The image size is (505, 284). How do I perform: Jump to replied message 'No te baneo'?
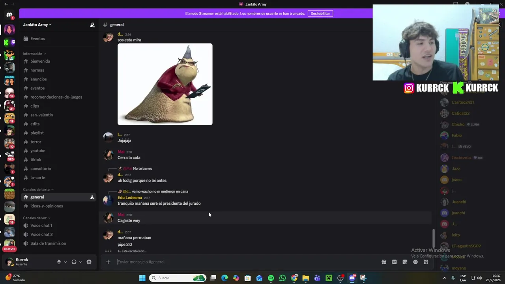142,168
